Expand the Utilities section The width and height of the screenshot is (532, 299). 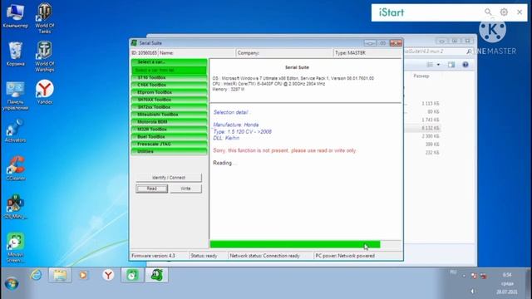[x=169, y=151]
